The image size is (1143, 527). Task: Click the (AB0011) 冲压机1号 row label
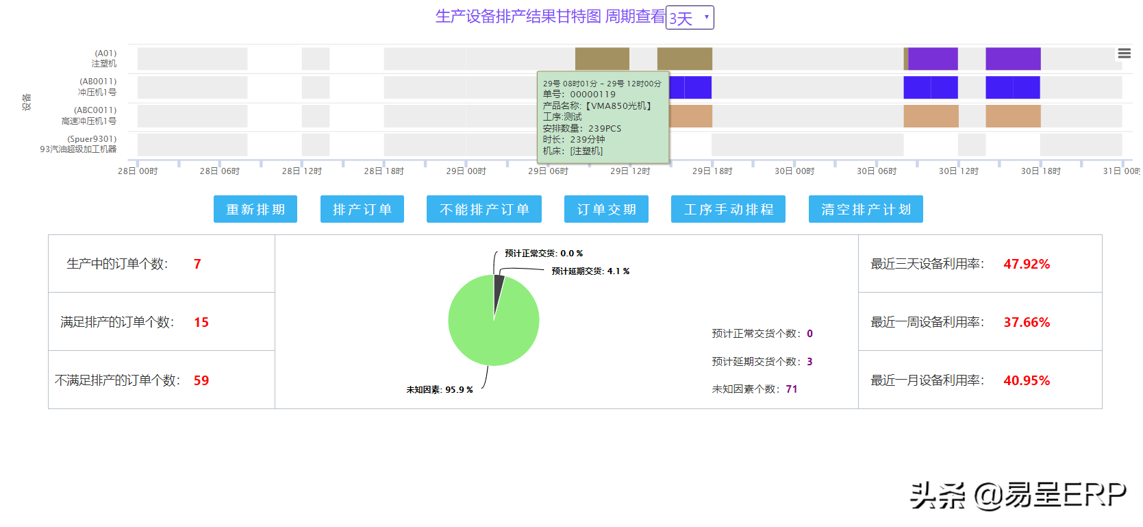tap(97, 87)
